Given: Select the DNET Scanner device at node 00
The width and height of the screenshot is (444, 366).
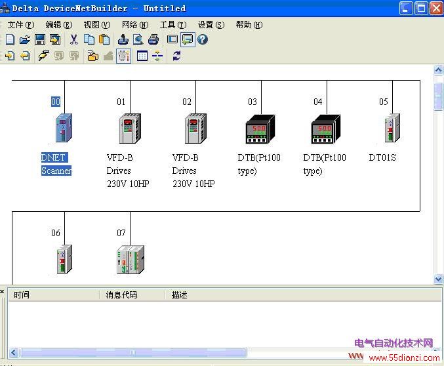Looking at the screenshot, I should (x=64, y=128).
